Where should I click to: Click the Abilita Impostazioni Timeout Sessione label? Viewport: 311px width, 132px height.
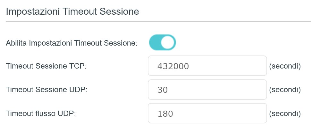pyautogui.click(x=71, y=43)
